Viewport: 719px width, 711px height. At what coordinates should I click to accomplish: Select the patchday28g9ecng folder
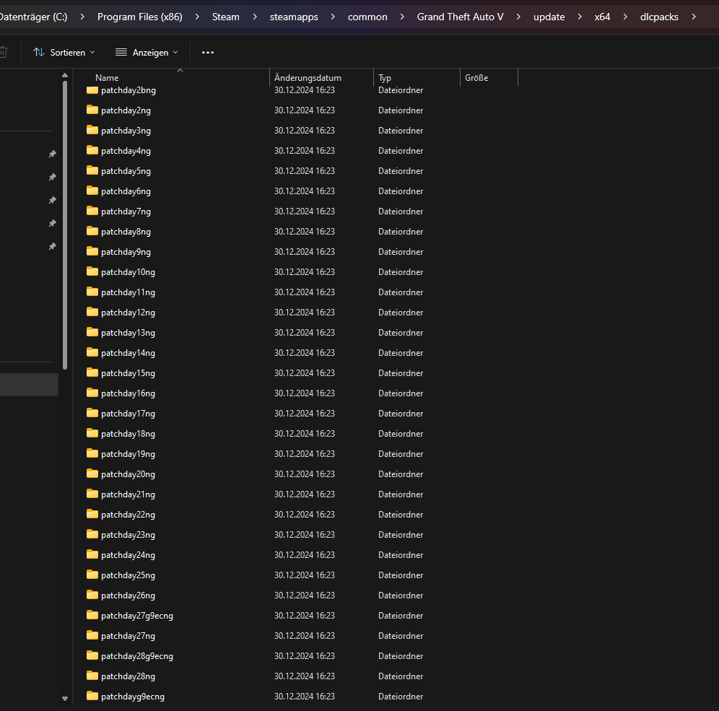(137, 656)
